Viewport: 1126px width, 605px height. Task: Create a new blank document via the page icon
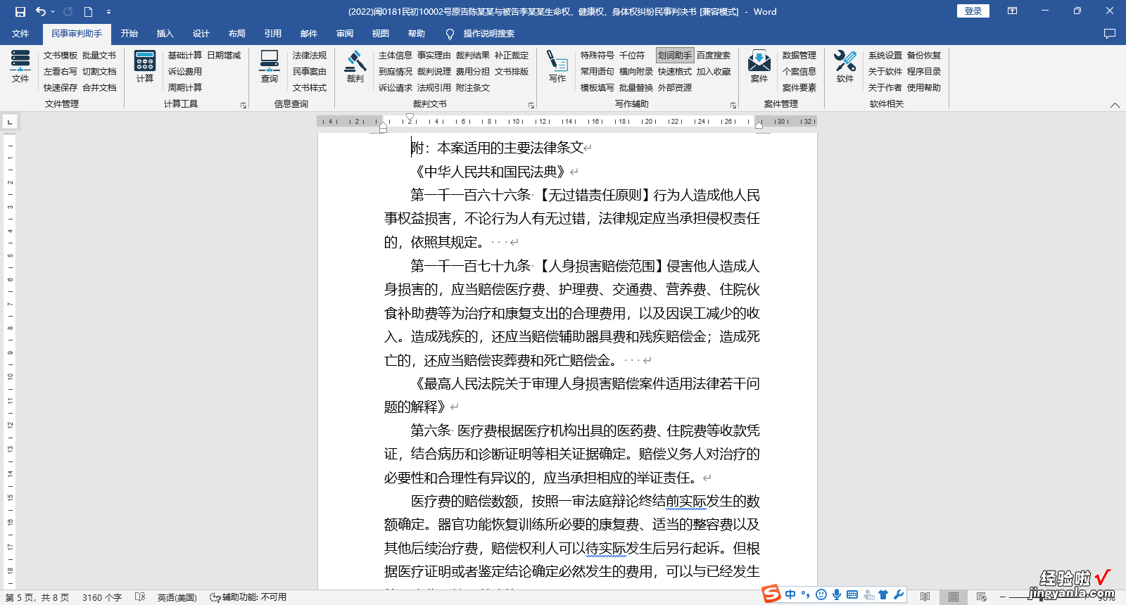click(x=88, y=11)
